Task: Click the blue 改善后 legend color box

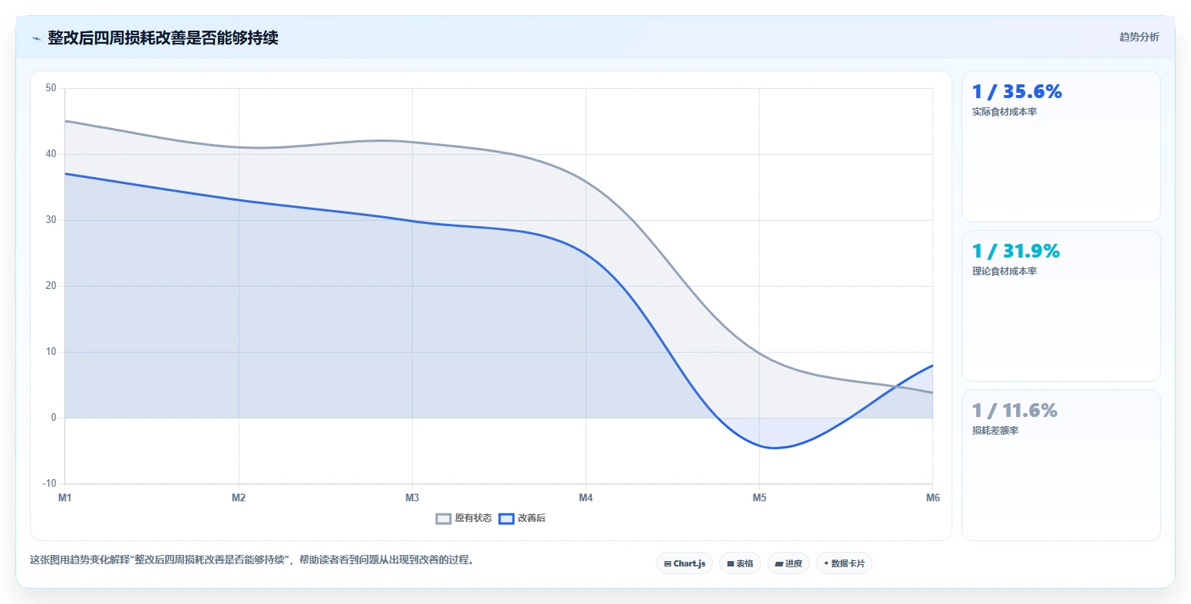Action: 506,518
